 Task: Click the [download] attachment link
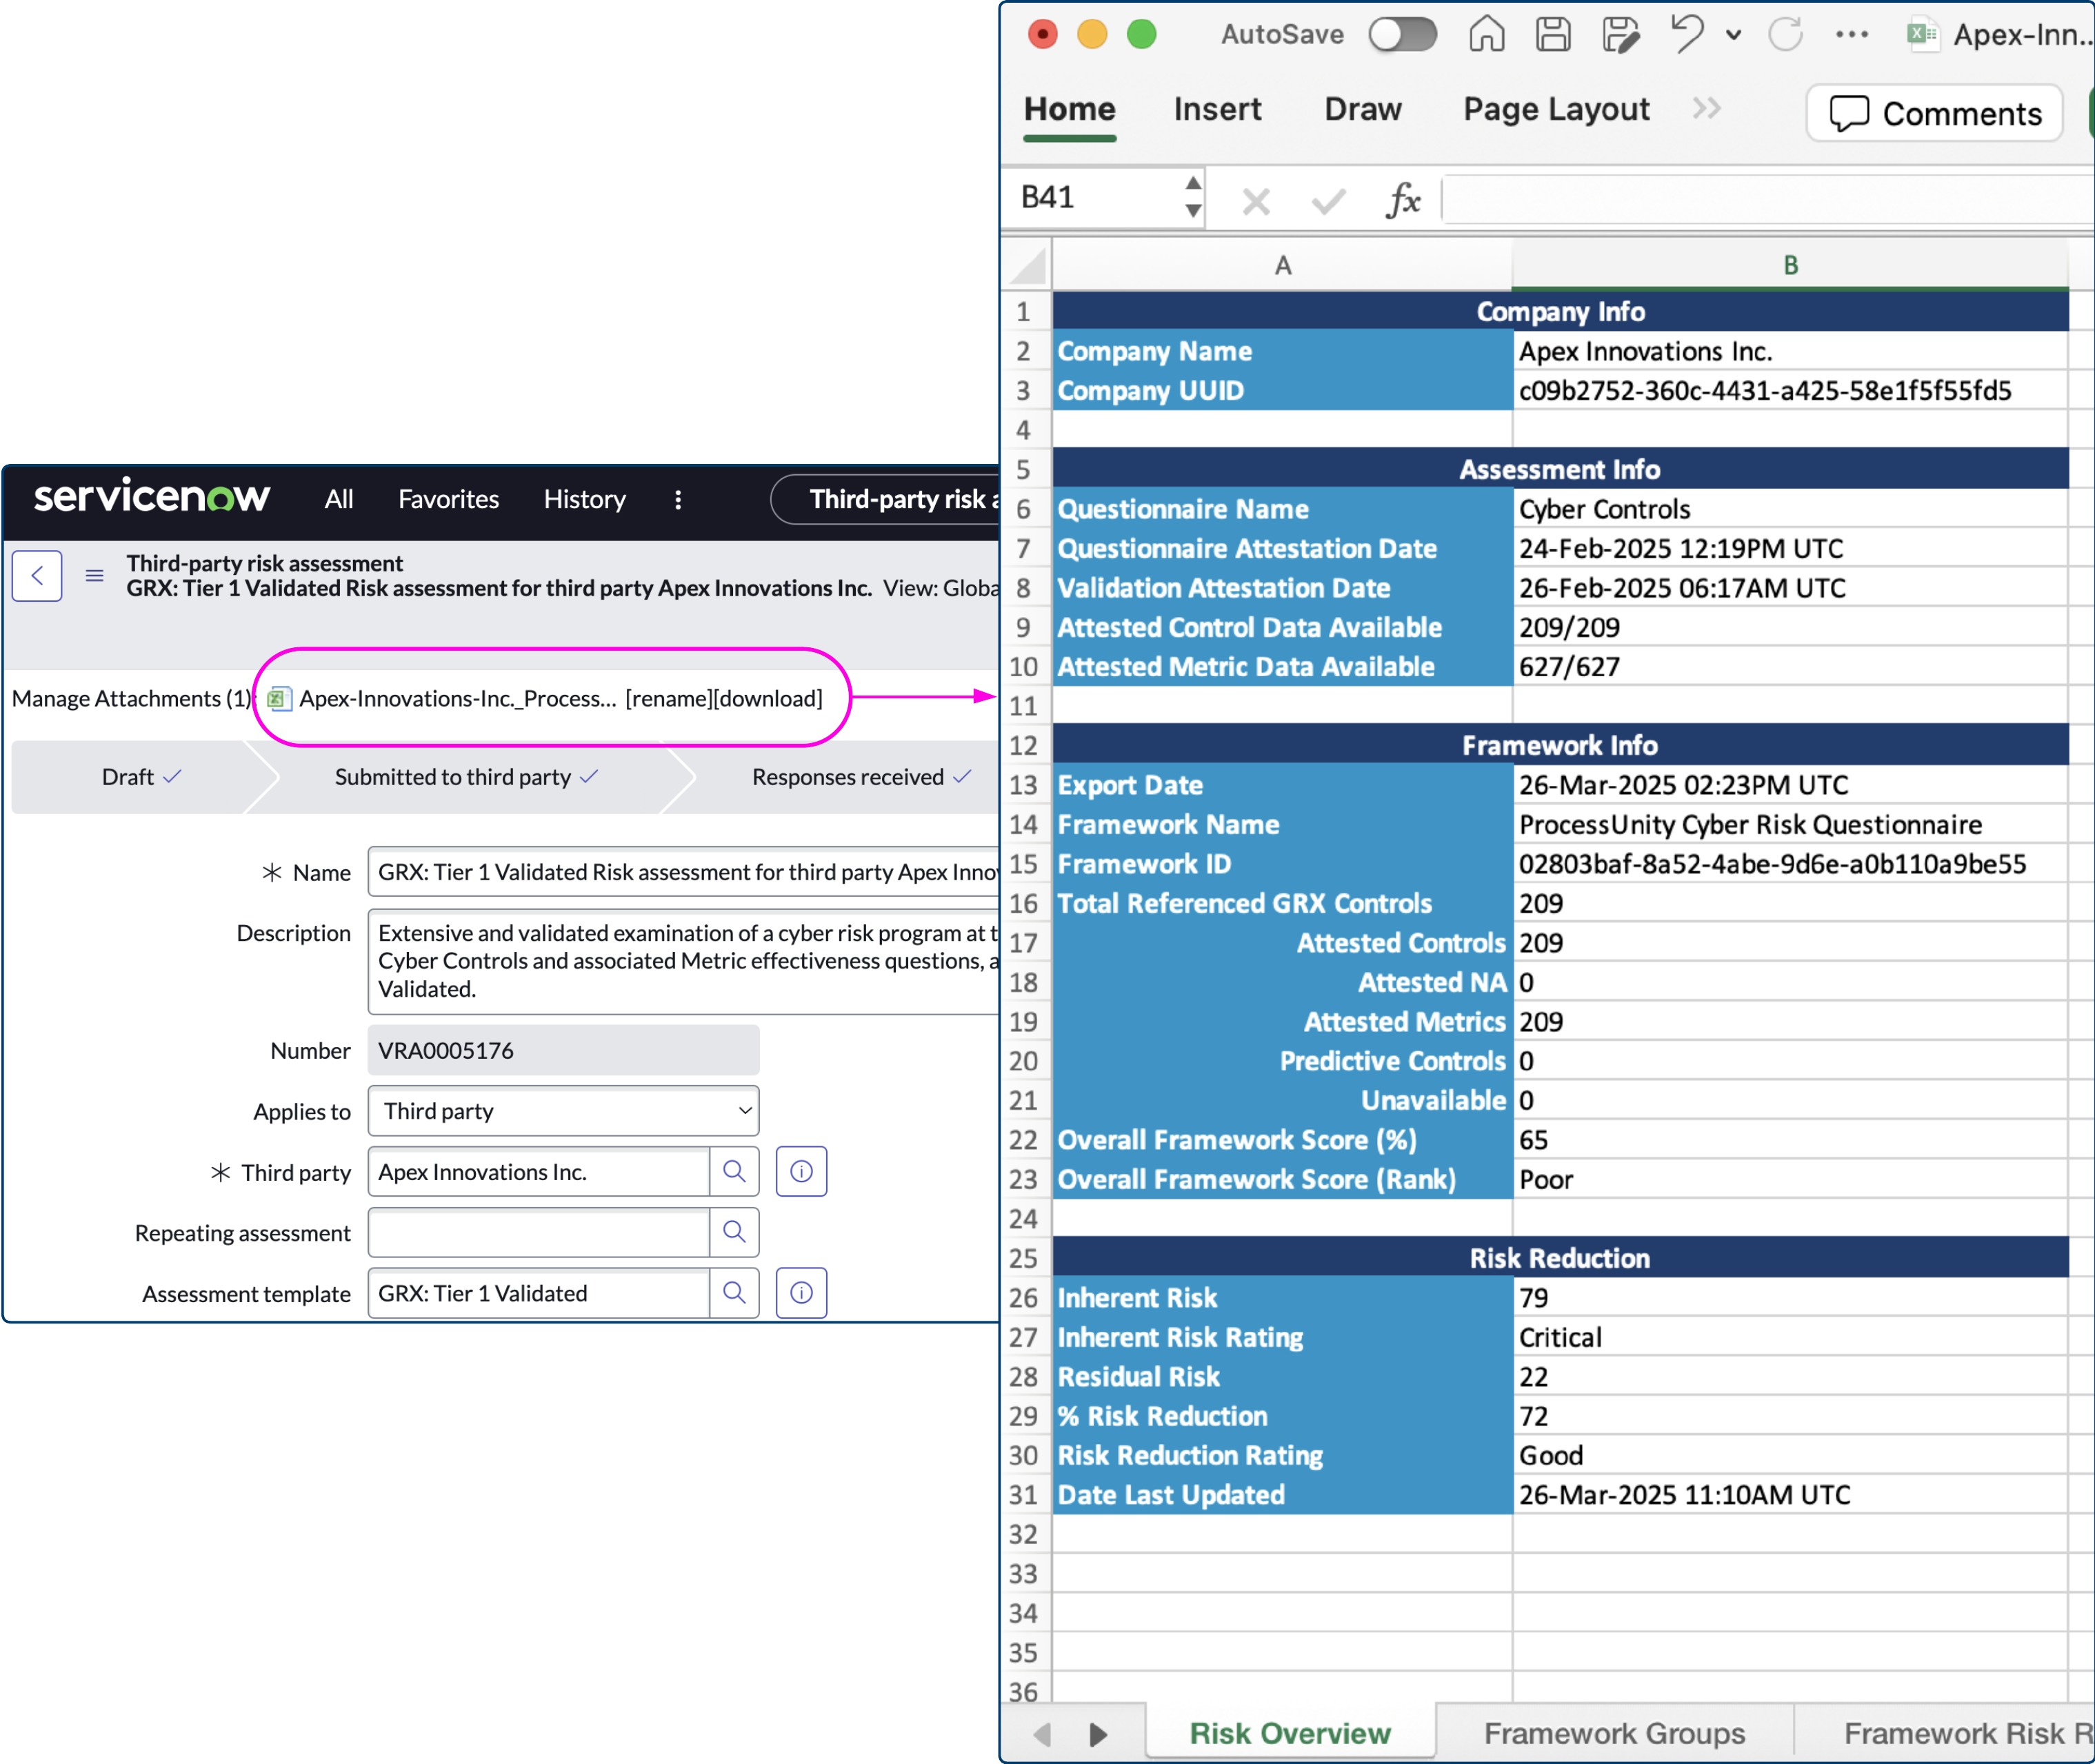768,698
